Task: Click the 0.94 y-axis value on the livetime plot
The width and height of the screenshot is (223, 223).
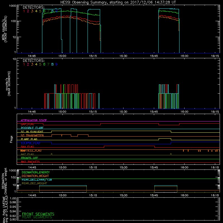Action: click(x=13, y=211)
